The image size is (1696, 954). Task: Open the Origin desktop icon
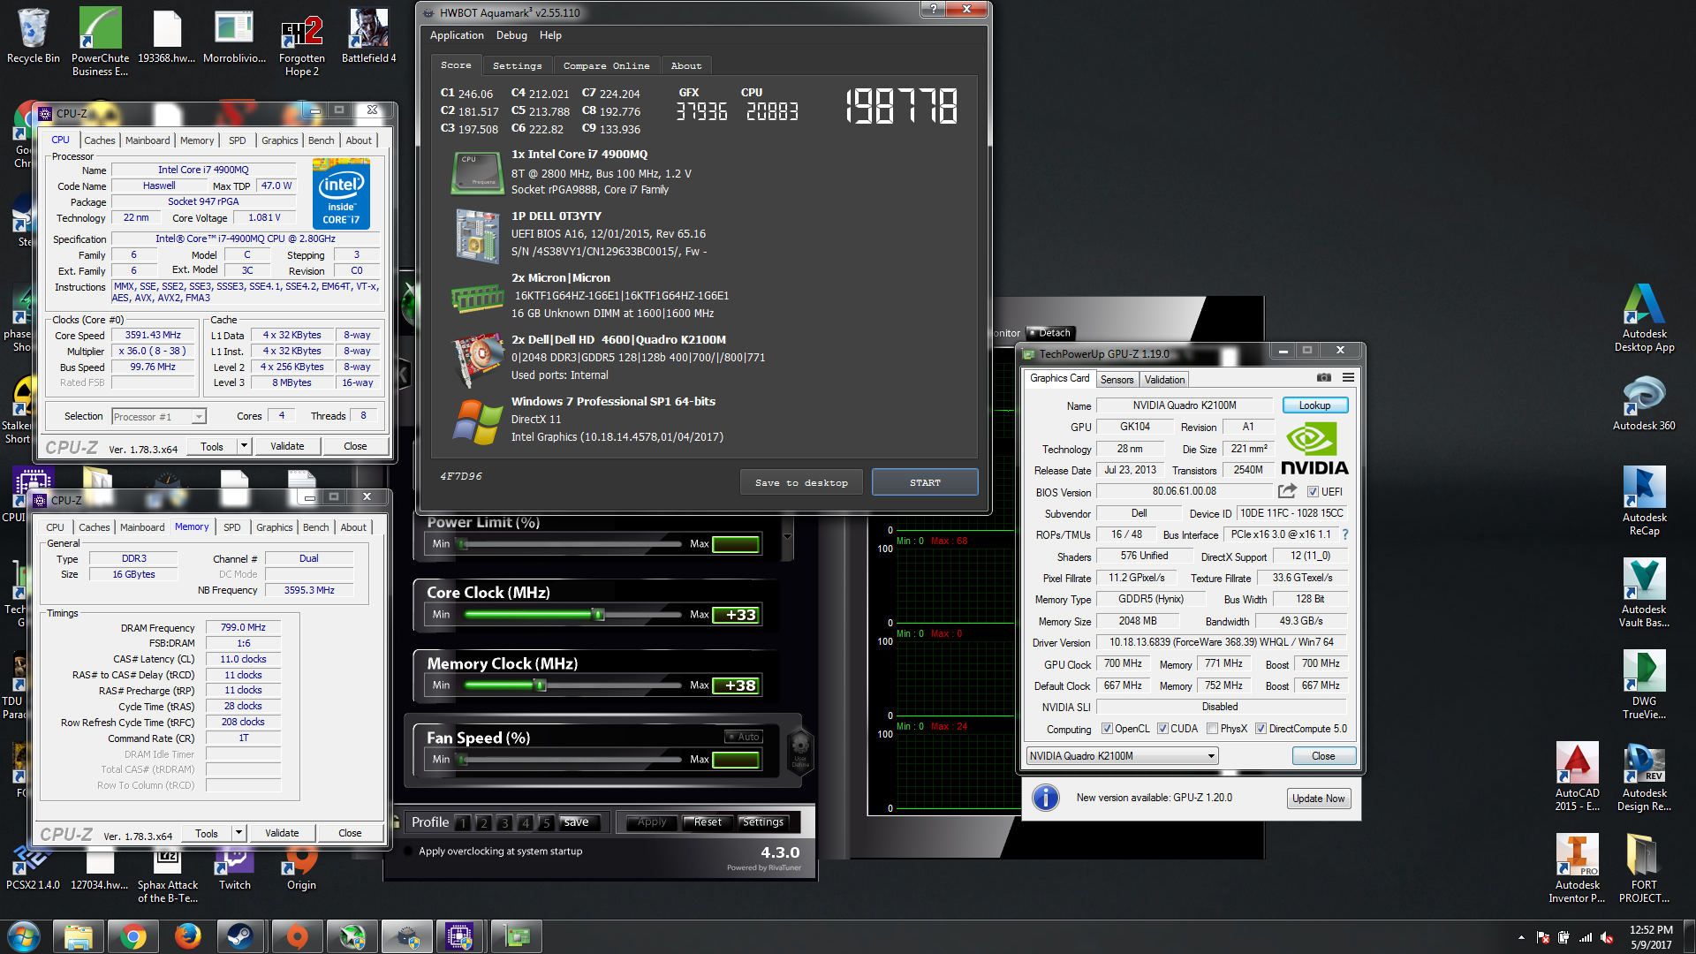point(301,869)
